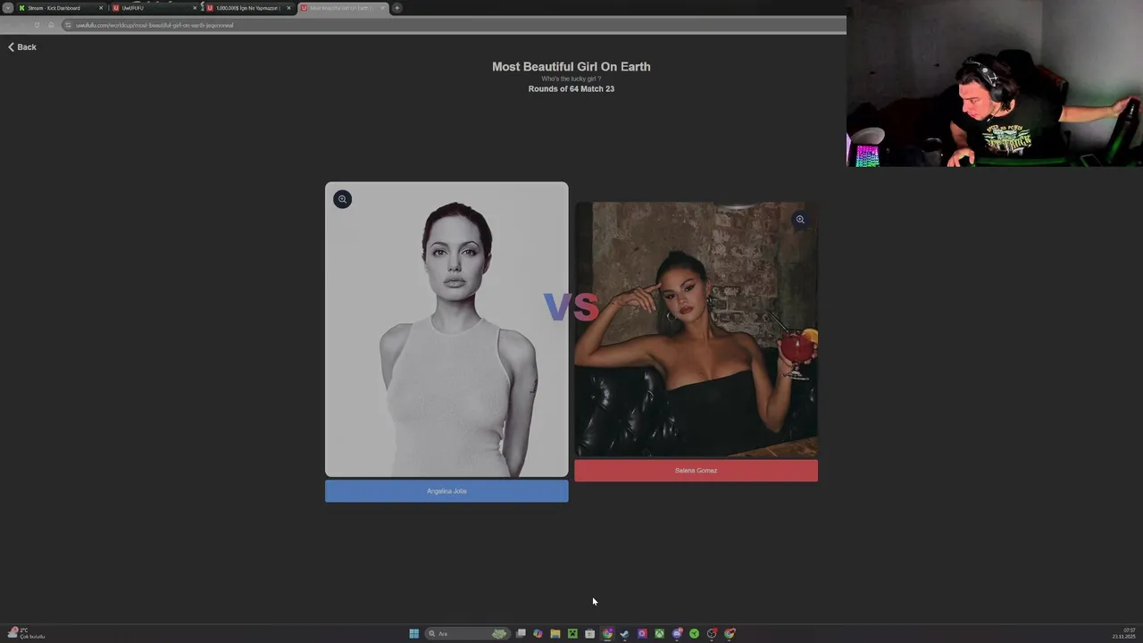Close the UwUFUFU tab
The height and width of the screenshot is (643, 1143).
tap(195, 8)
